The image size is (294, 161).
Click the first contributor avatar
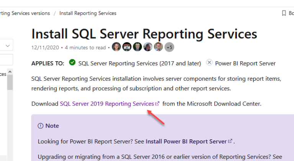pyautogui.click(x=117, y=47)
